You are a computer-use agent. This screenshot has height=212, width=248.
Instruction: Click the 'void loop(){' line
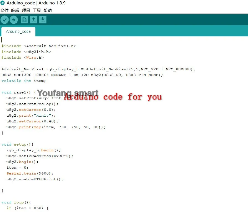point(16,202)
